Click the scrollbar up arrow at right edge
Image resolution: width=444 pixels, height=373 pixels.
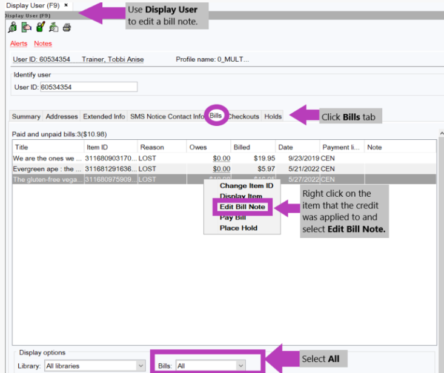[x=441, y=133]
